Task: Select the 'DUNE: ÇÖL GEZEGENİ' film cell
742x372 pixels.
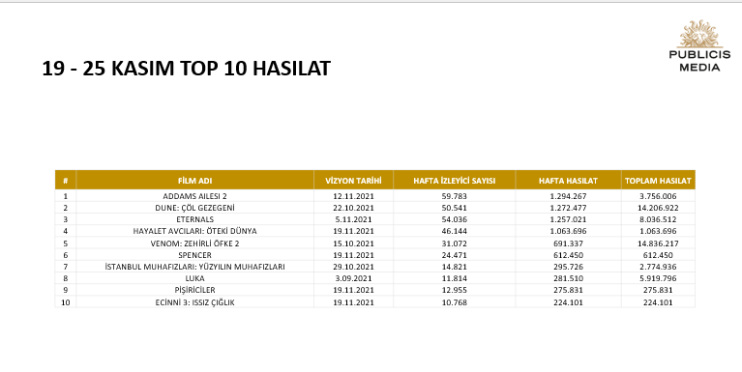Action: tap(195, 208)
